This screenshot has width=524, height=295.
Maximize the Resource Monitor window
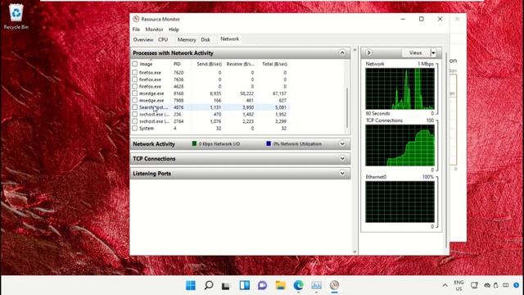tap(422, 19)
